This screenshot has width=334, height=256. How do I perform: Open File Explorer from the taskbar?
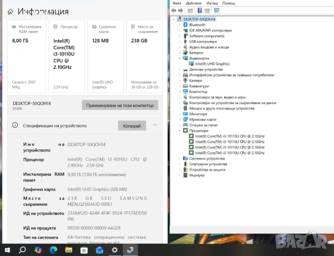69,250
